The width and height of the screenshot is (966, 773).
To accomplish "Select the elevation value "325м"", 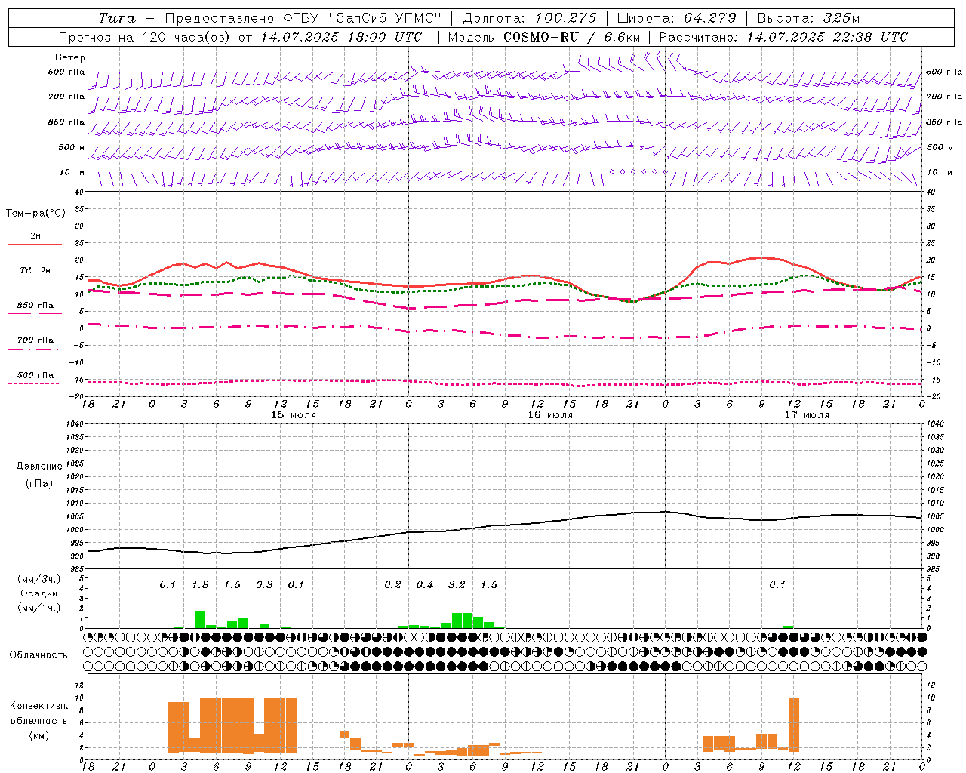I will point(841,18).
